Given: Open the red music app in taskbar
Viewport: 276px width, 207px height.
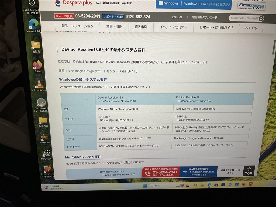Looking at the screenshot, I should (251, 184).
